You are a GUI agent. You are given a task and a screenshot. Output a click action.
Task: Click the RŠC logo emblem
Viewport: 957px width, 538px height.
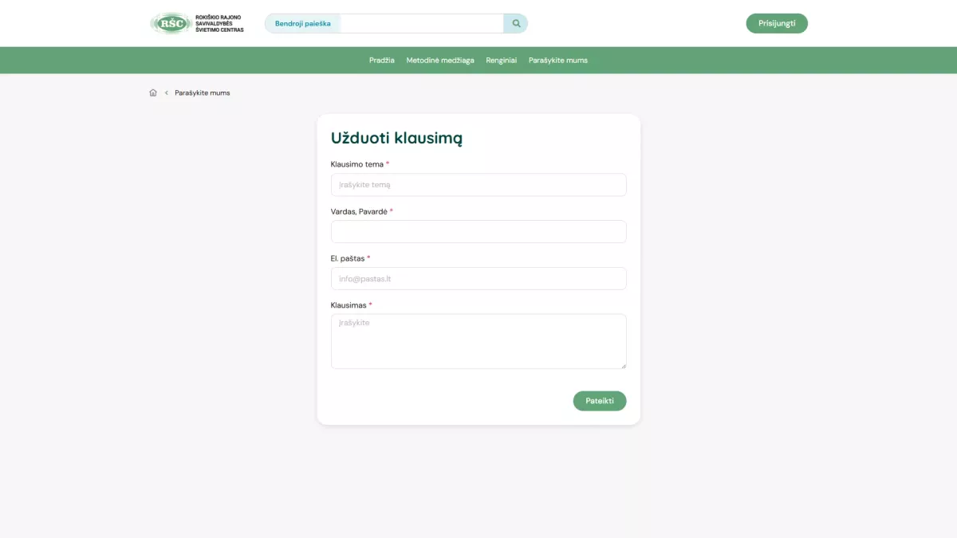pyautogui.click(x=171, y=23)
